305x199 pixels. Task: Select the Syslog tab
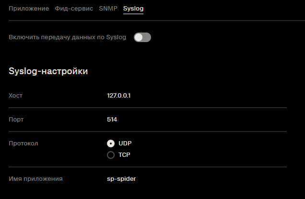pyautogui.click(x=133, y=9)
